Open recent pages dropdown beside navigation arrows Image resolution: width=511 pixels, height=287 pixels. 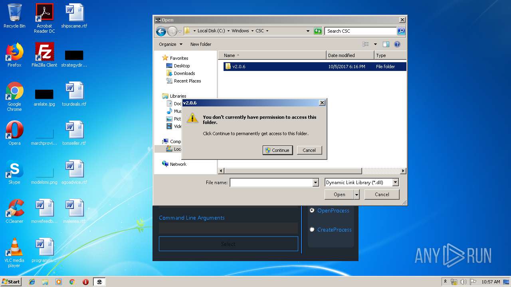180,31
